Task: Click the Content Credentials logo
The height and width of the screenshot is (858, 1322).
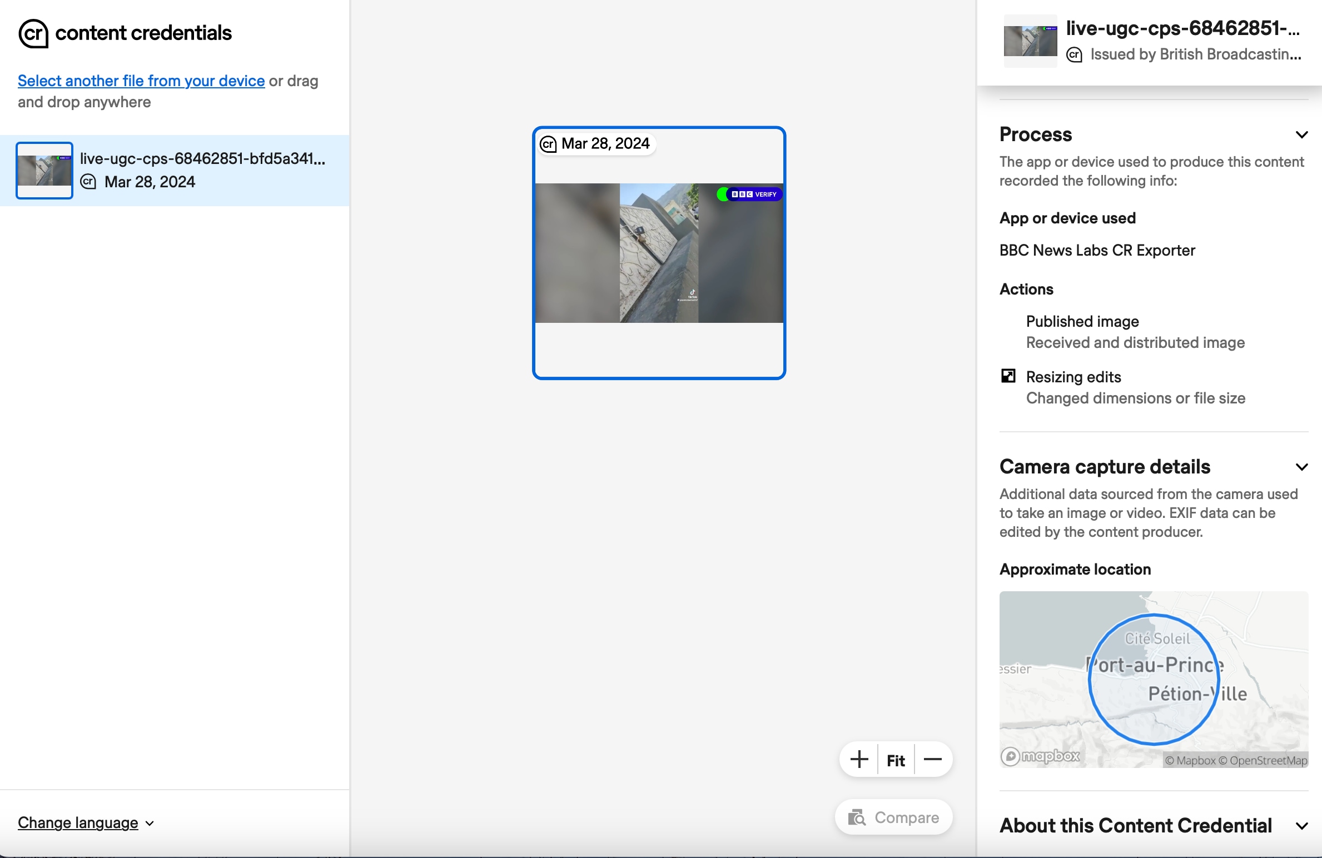Action: (34, 33)
